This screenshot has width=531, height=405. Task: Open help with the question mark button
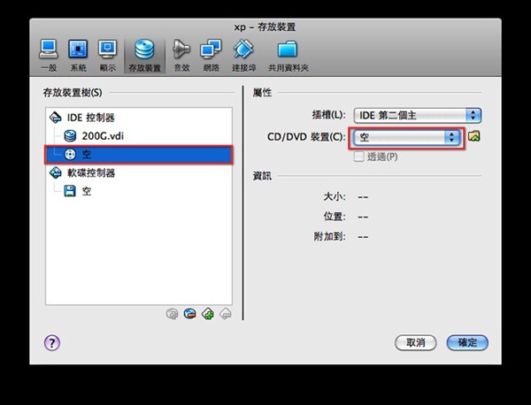click(x=52, y=343)
